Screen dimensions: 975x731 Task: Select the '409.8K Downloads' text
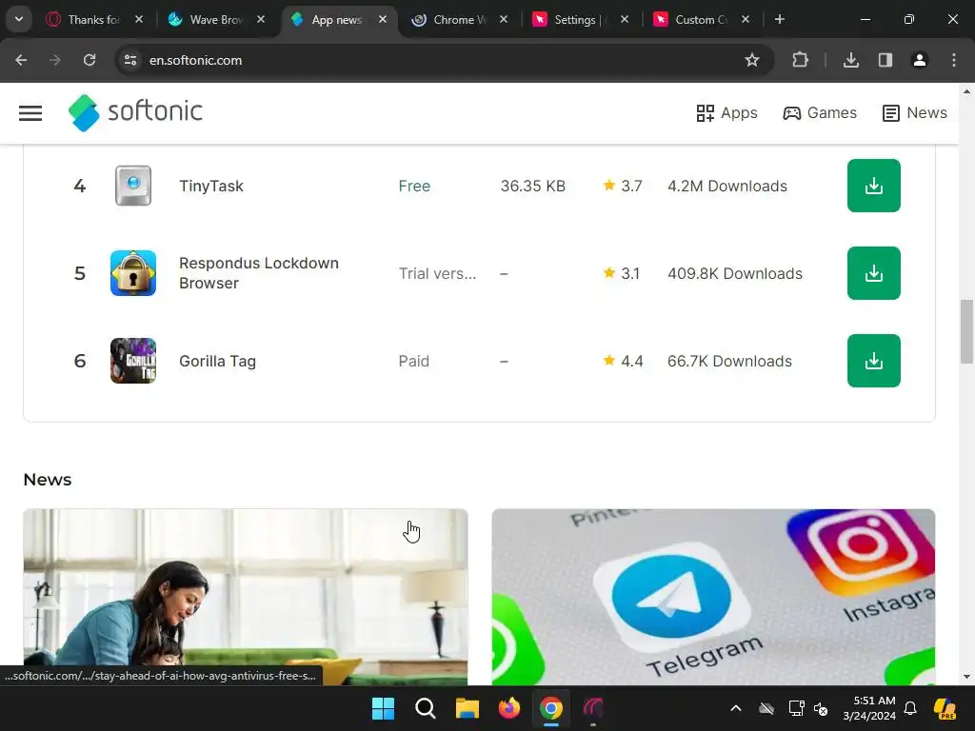coord(735,273)
